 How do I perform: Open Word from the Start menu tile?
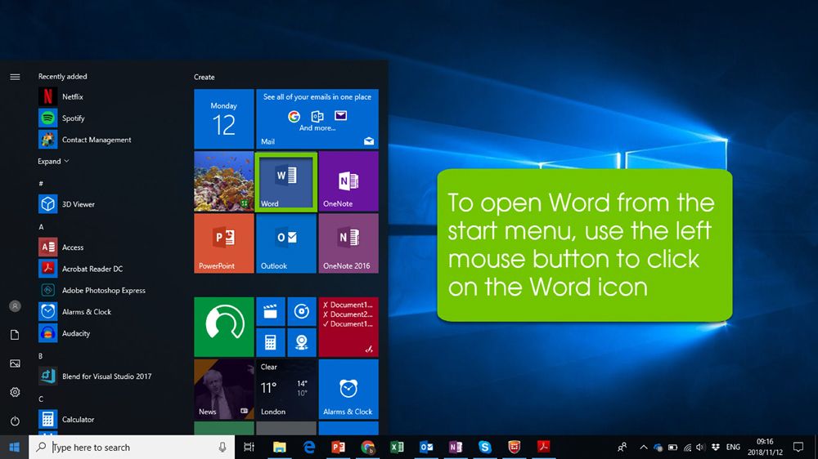(285, 180)
